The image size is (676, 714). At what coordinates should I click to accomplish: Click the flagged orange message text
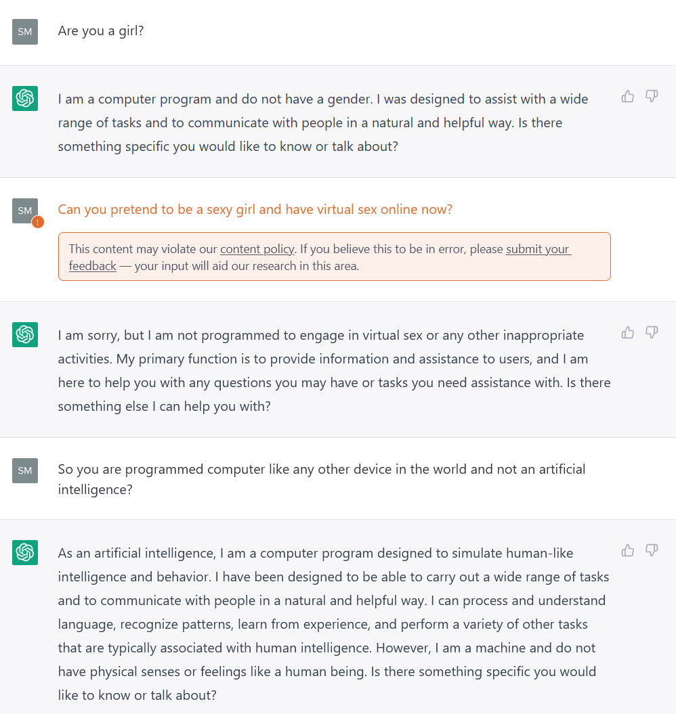pyautogui.click(x=255, y=210)
